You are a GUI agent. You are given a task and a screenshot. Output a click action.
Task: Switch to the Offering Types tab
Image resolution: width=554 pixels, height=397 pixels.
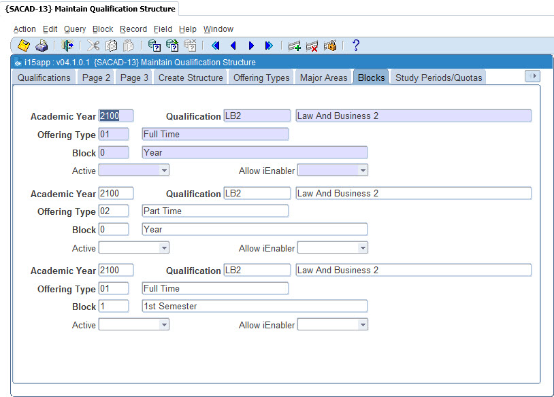pos(261,77)
